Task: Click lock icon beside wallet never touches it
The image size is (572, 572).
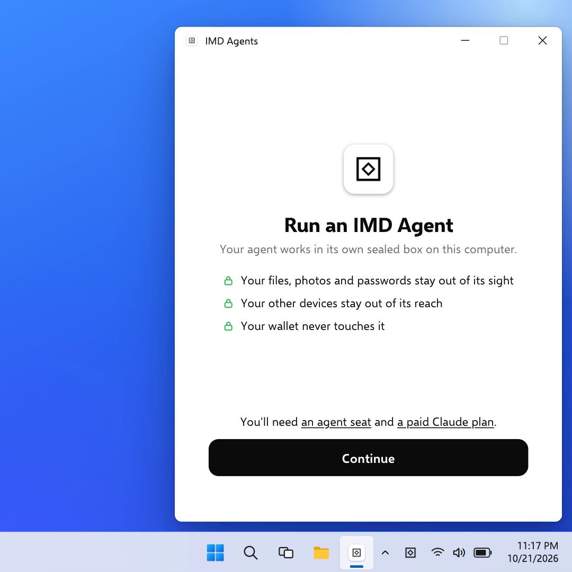Action: (228, 326)
